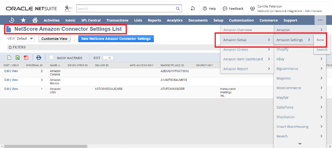Click the company logo icon

tap(68, 9)
